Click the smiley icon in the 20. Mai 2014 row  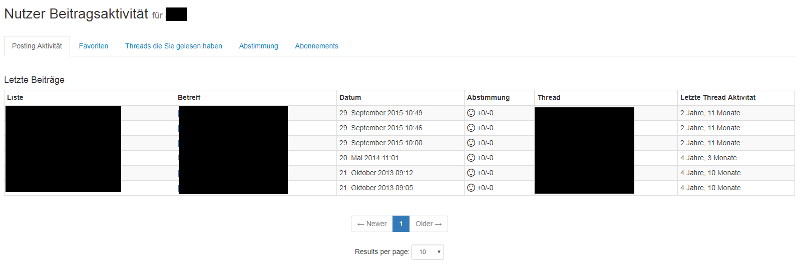471,158
